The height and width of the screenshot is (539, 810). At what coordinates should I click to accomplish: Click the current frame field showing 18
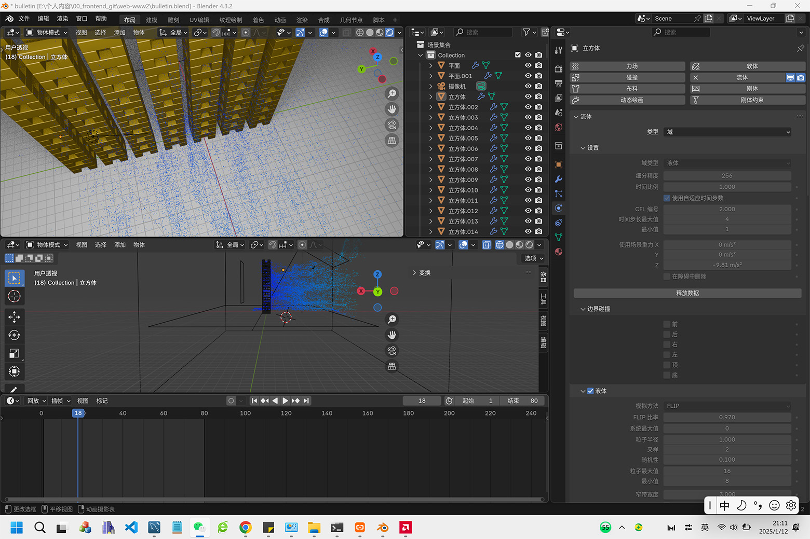(x=422, y=400)
